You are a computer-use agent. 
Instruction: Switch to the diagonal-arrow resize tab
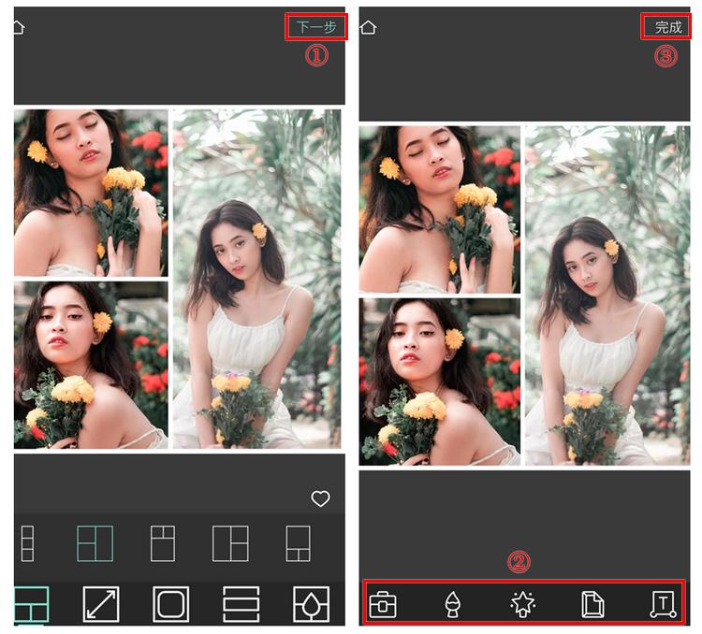point(101,604)
